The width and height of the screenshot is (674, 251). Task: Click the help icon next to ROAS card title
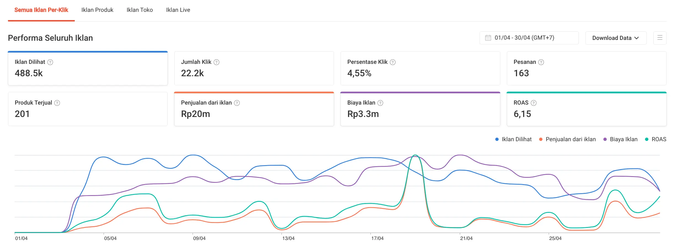[534, 103]
